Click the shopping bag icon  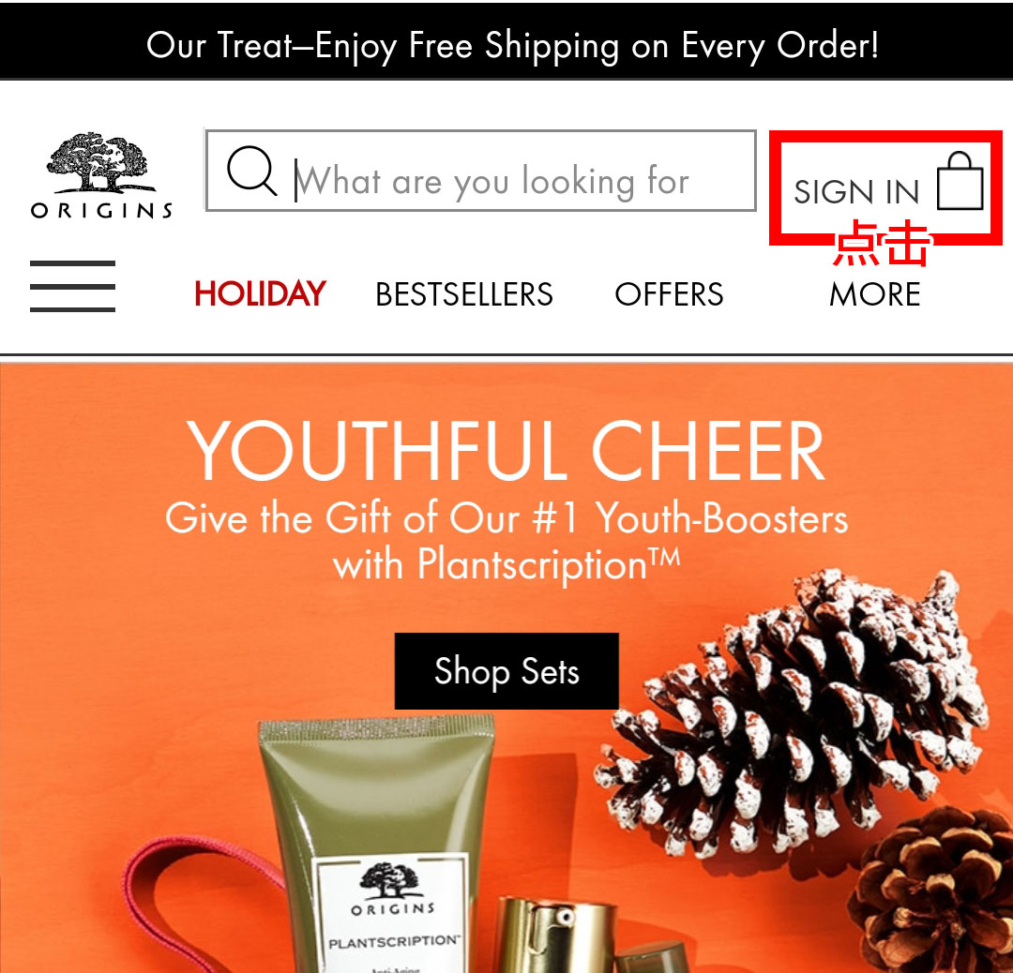tap(960, 182)
